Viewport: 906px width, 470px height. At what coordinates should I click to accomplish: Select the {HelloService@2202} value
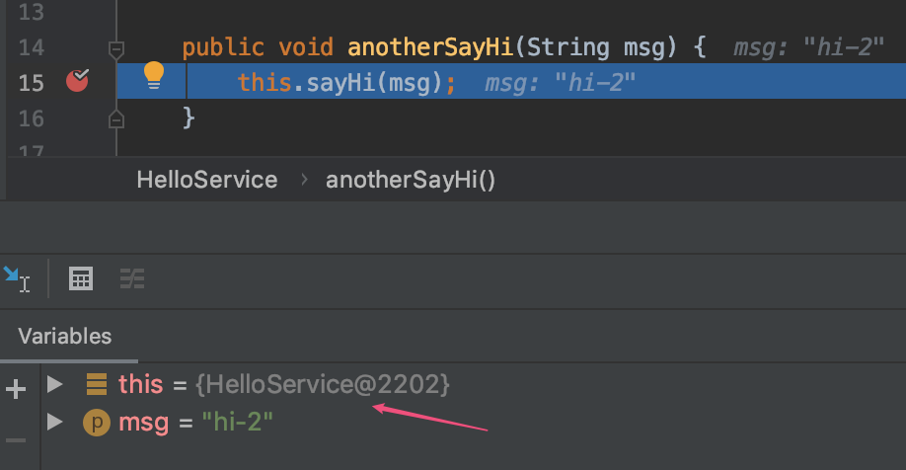[323, 384]
